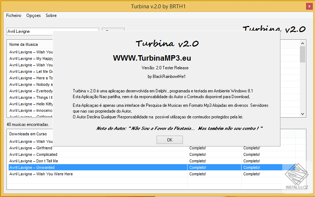Click the results list scroll up arrow
315x197 pixels.
tap(302, 43)
